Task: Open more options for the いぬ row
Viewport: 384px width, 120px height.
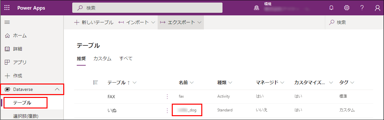Action: pyautogui.click(x=167, y=110)
